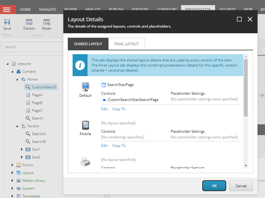Expand the Forms tree node

pyautogui.click(x=12, y=165)
